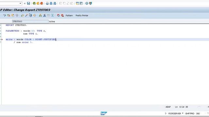
Task: Click the ABAP language indicator in the status bar
Action: coord(168,107)
